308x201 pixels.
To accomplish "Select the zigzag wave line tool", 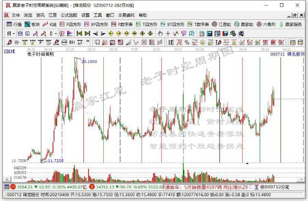I will (136, 42).
